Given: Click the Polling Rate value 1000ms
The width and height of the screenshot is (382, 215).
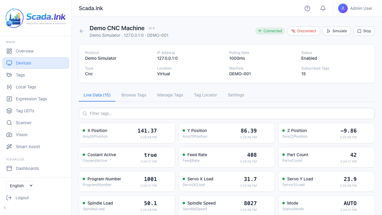Looking at the screenshot, I should click(x=237, y=58).
